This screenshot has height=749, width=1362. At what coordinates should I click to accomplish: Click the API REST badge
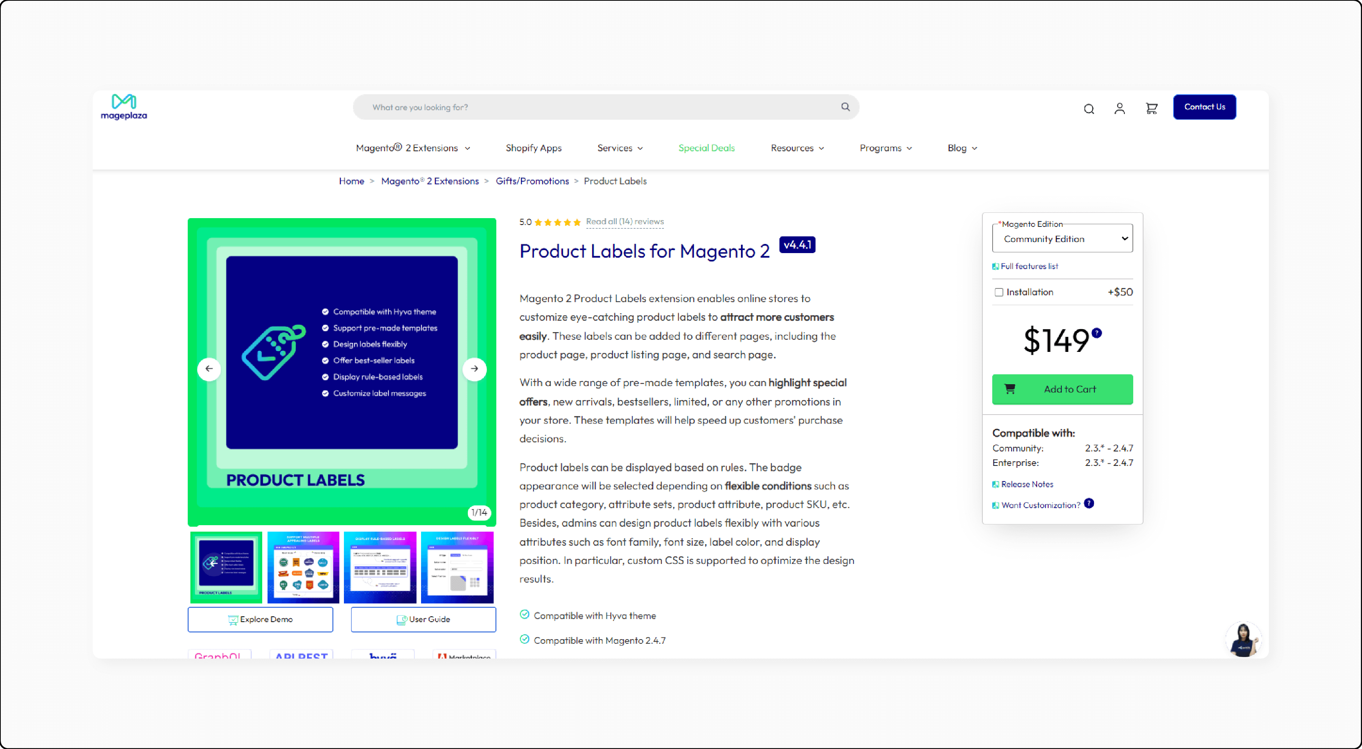click(x=301, y=654)
